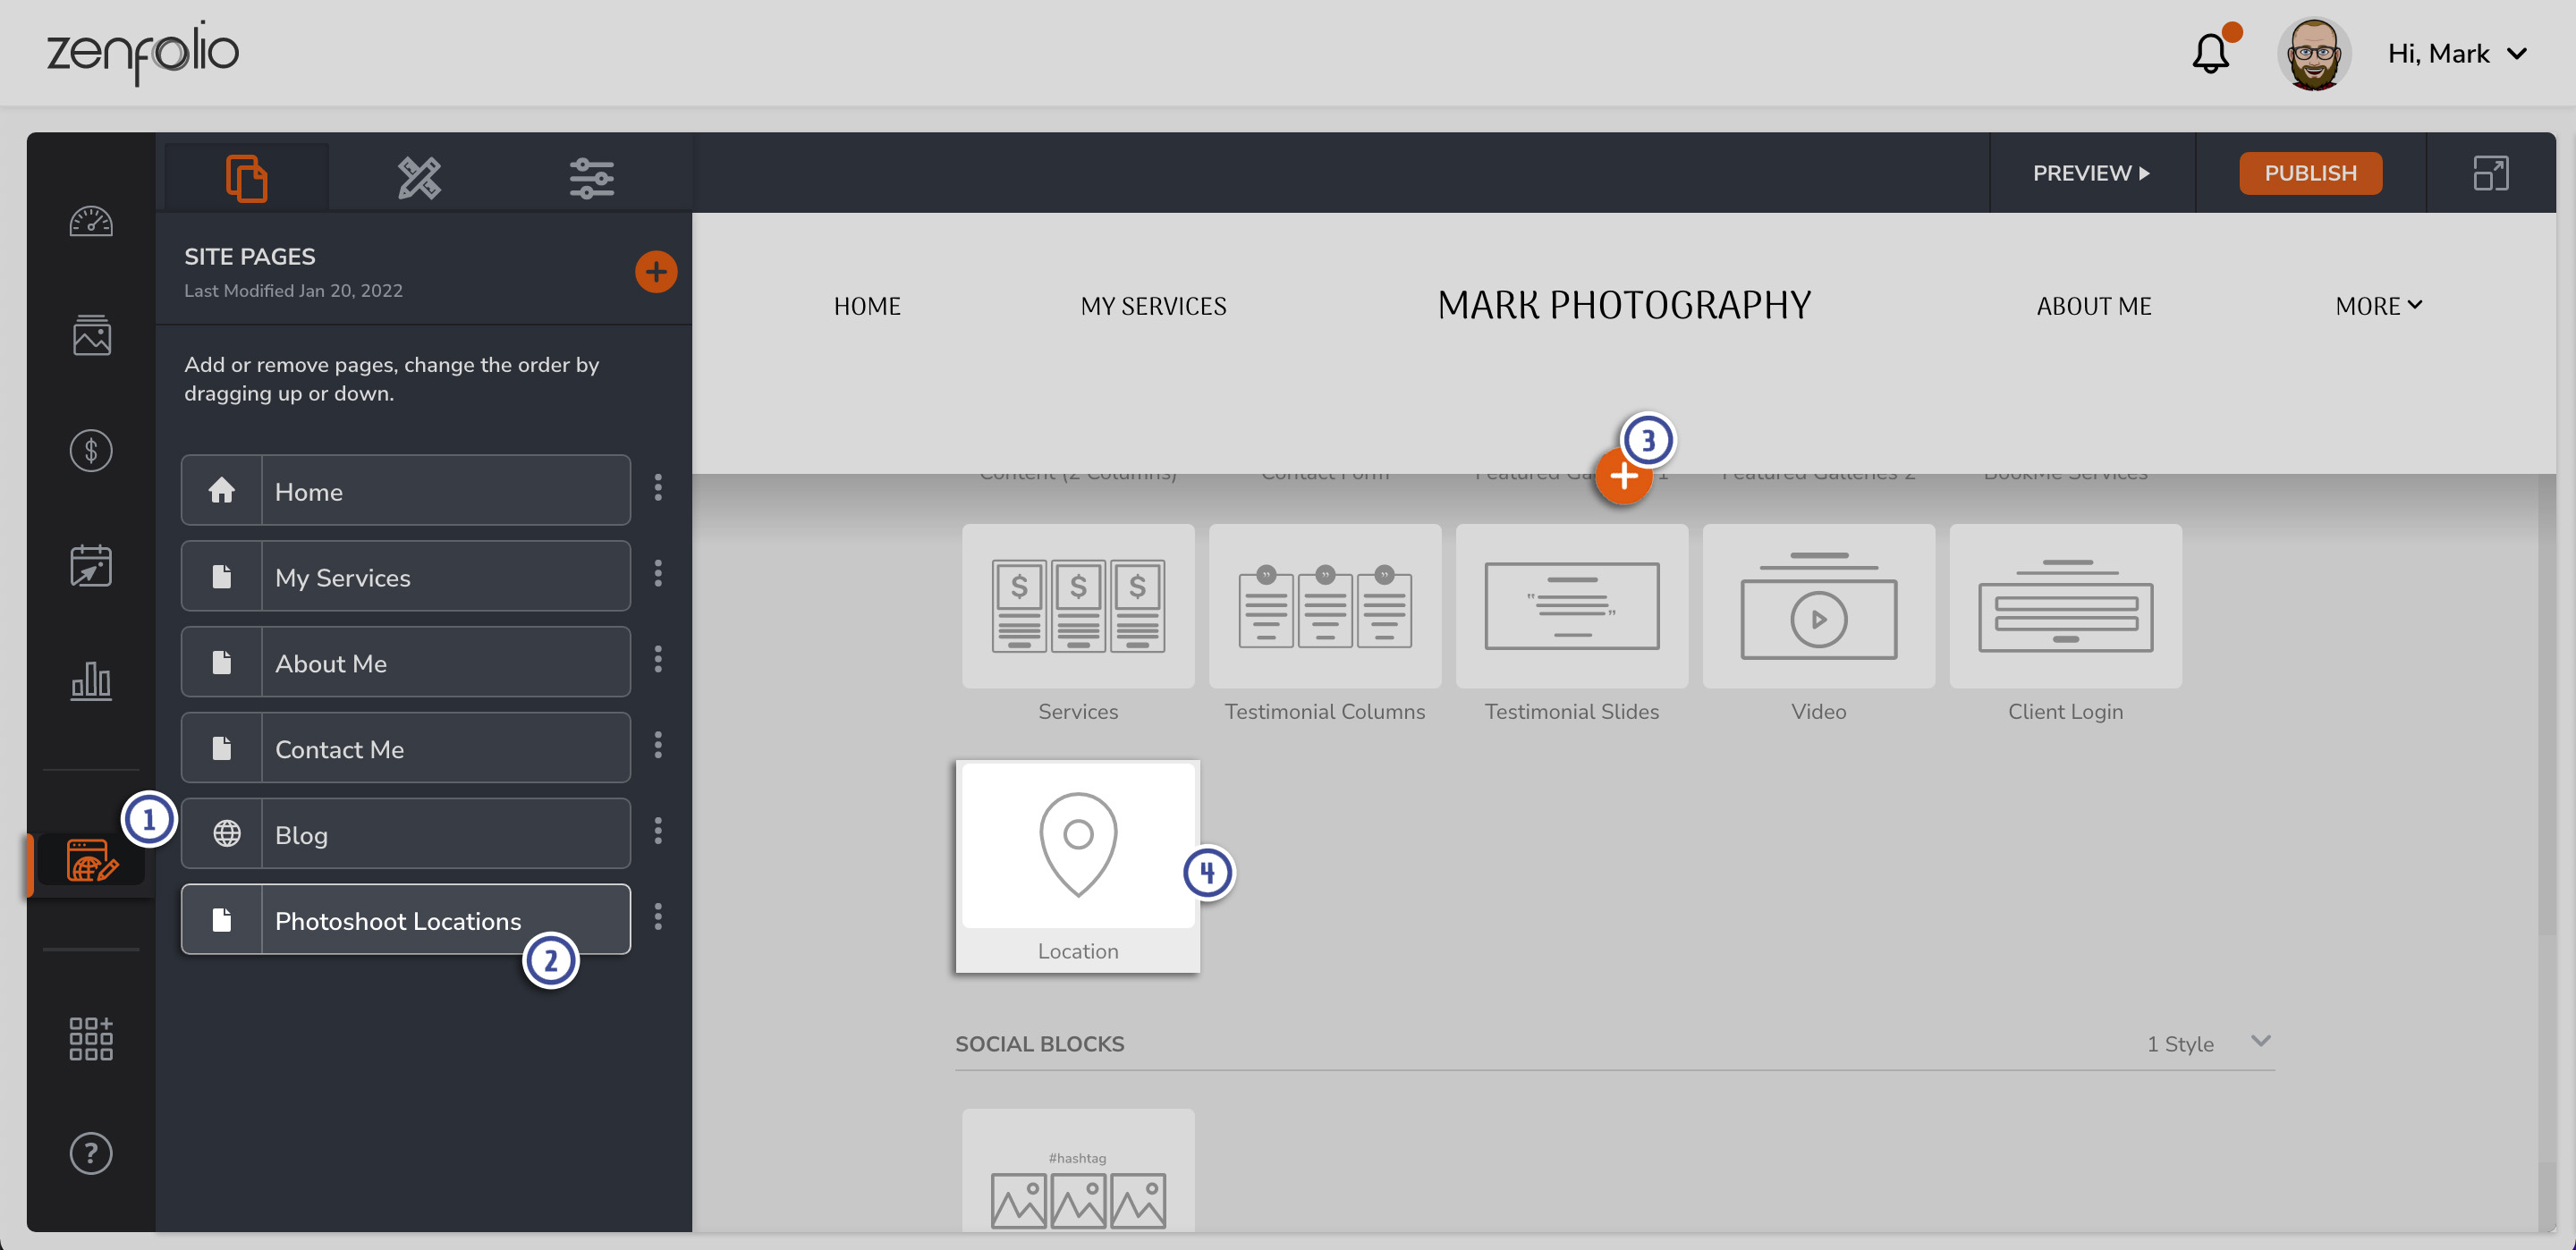The height and width of the screenshot is (1250, 2576).
Task: Click the orange add block plus button
Action: [x=1623, y=477]
